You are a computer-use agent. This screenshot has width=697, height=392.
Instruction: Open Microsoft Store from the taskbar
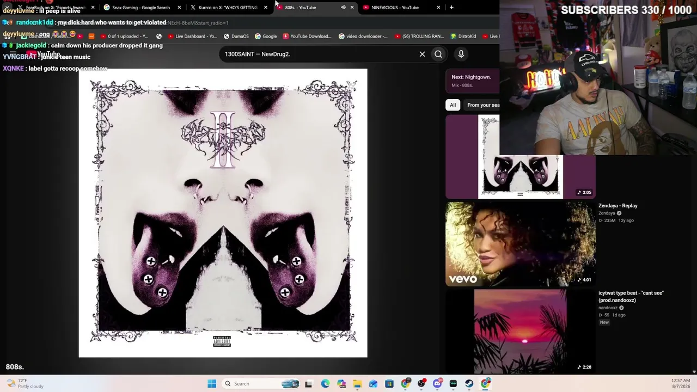pyautogui.click(x=389, y=384)
